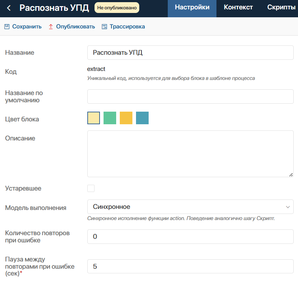Click the Опубликовать button label

coord(75,27)
